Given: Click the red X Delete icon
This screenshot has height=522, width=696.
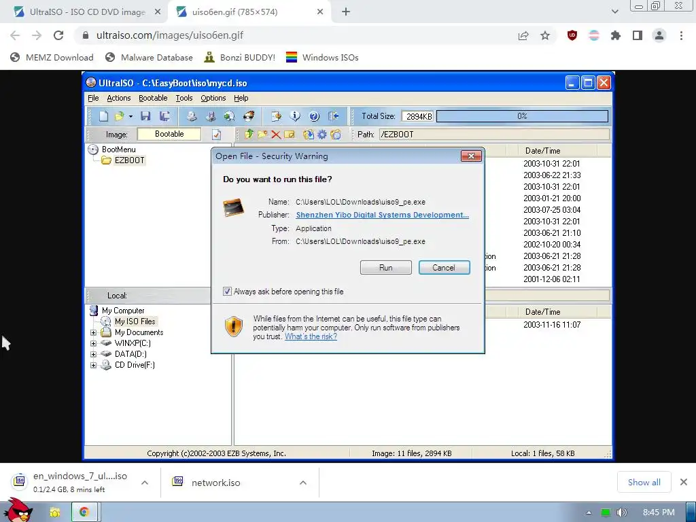Looking at the screenshot, I should [x=276, y=134].
